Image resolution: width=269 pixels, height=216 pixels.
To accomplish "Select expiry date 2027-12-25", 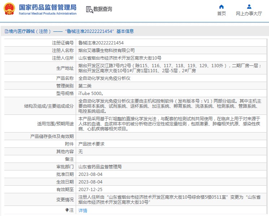I will [x=91, y=189].
